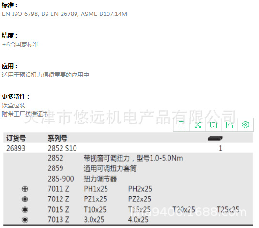Select the 附带工厂校准证书 text

[x=25, y=114]
